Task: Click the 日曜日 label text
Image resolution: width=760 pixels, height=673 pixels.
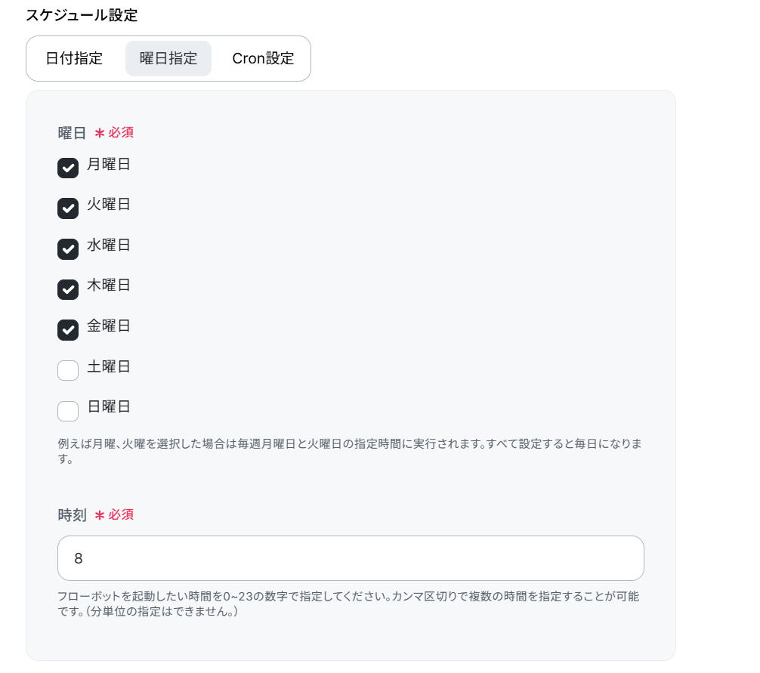Action: point(109,407)
